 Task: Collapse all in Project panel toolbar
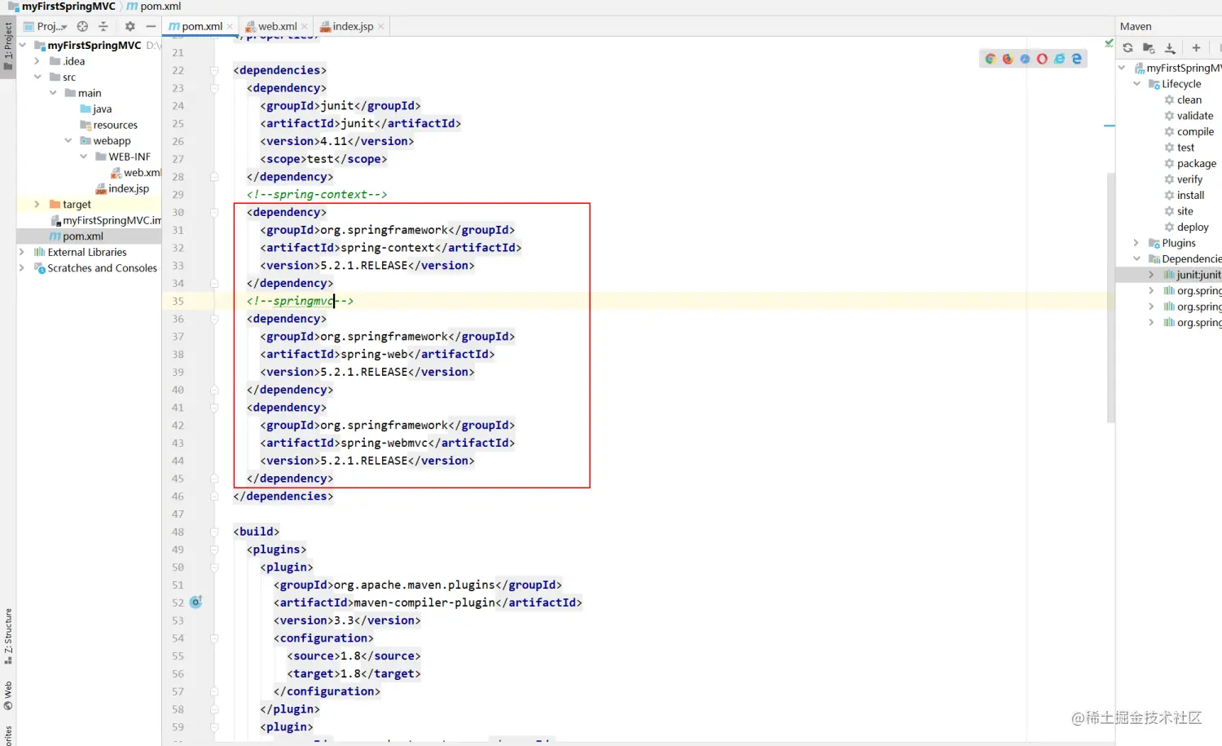tap(103, 26)
